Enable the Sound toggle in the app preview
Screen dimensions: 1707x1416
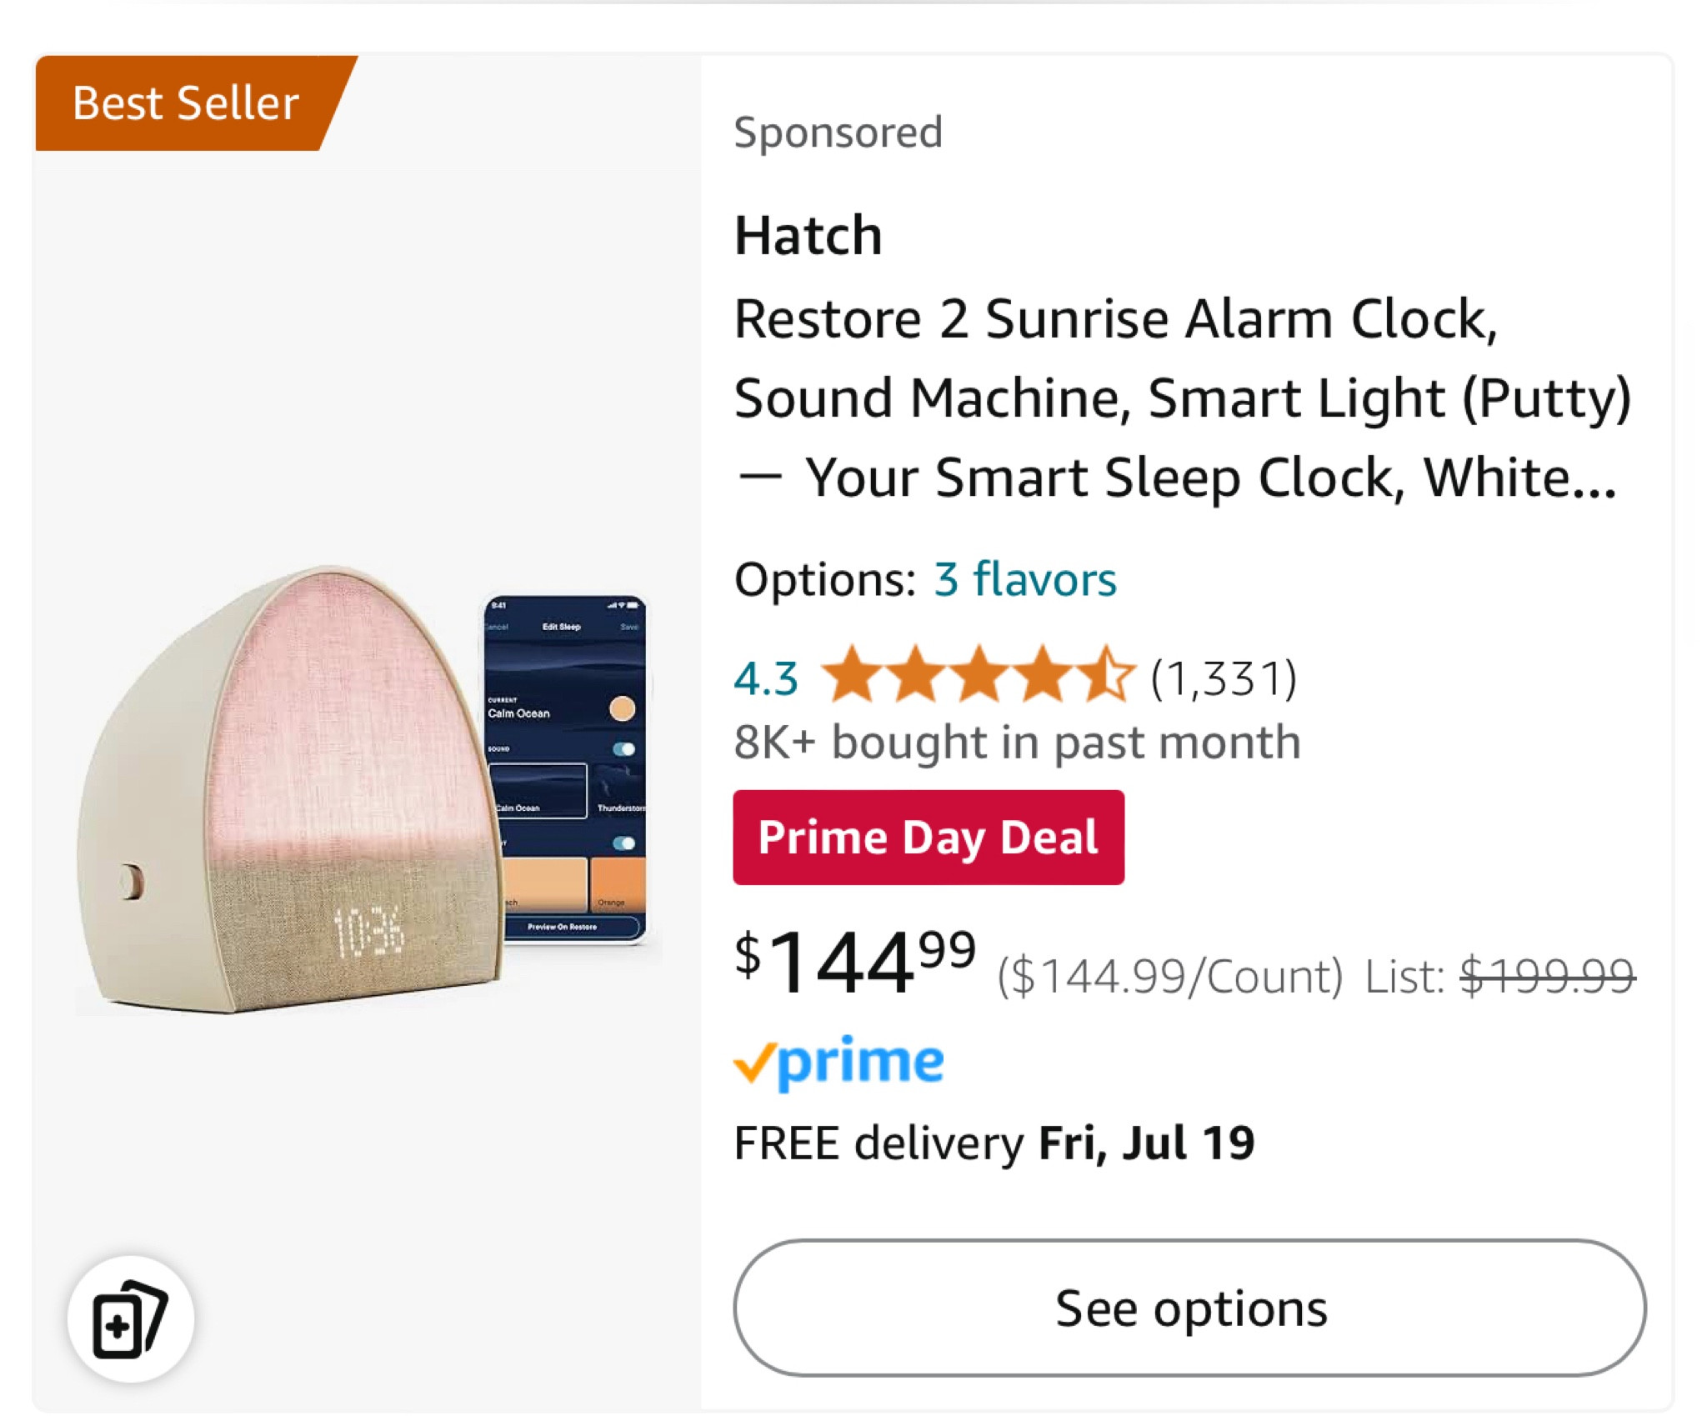(x=623, y=748)
